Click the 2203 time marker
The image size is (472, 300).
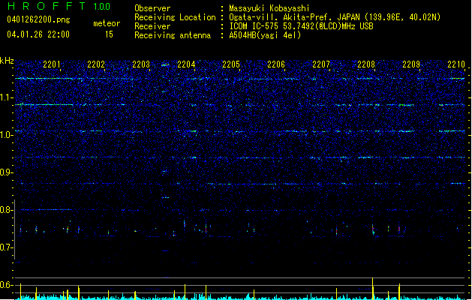[x=141, y=64]
